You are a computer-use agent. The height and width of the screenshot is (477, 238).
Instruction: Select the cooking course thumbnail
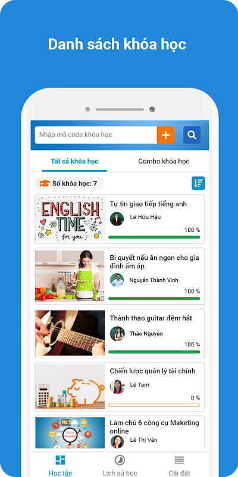tap(70, 276)
